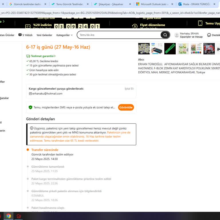
Task: Click the countdown timer digits
Action: (77, 26)
